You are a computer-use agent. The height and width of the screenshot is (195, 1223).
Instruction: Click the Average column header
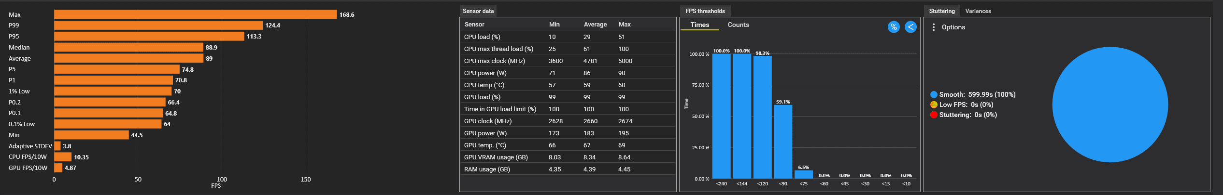[595, 24]
